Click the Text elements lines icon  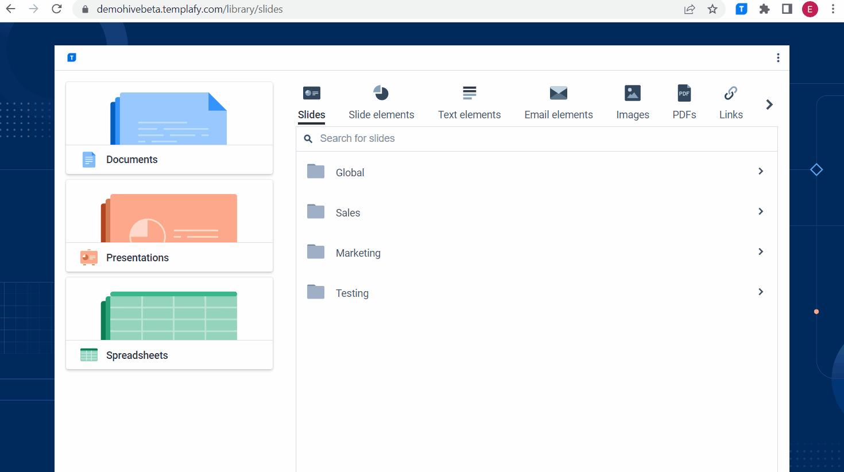coord(470,93)
